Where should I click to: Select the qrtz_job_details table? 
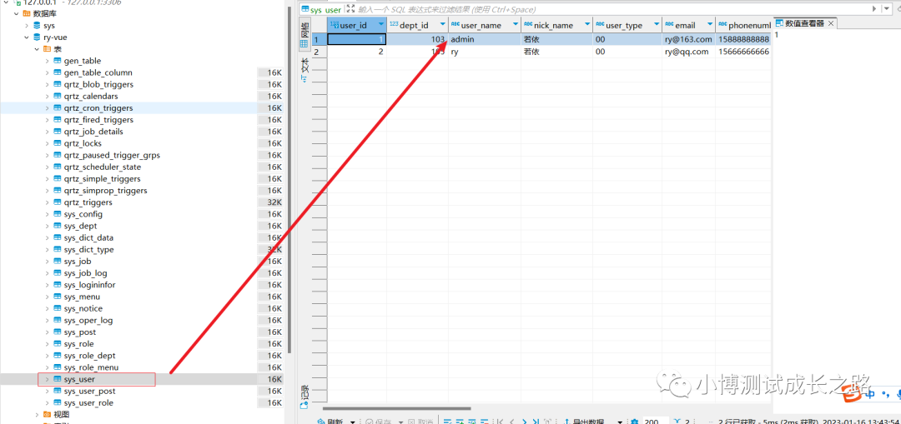pos(93,132)
